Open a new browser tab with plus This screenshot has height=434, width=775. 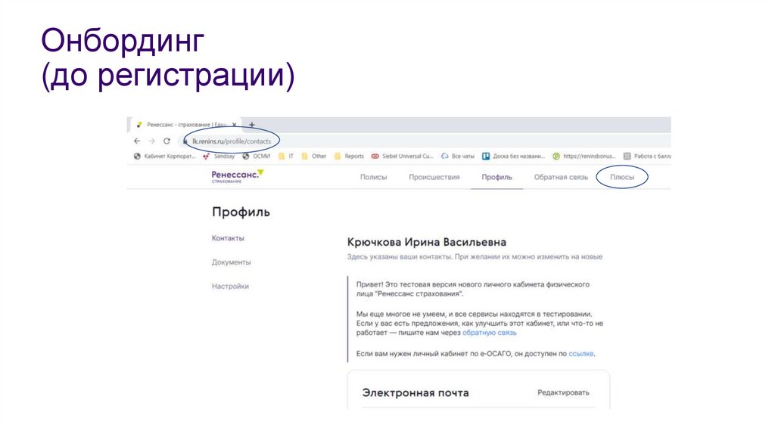251,125
